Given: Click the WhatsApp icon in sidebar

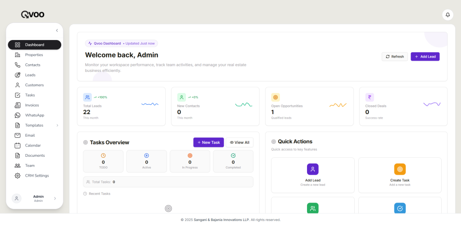Looking at the screenshot, I should tap(18, 115).
